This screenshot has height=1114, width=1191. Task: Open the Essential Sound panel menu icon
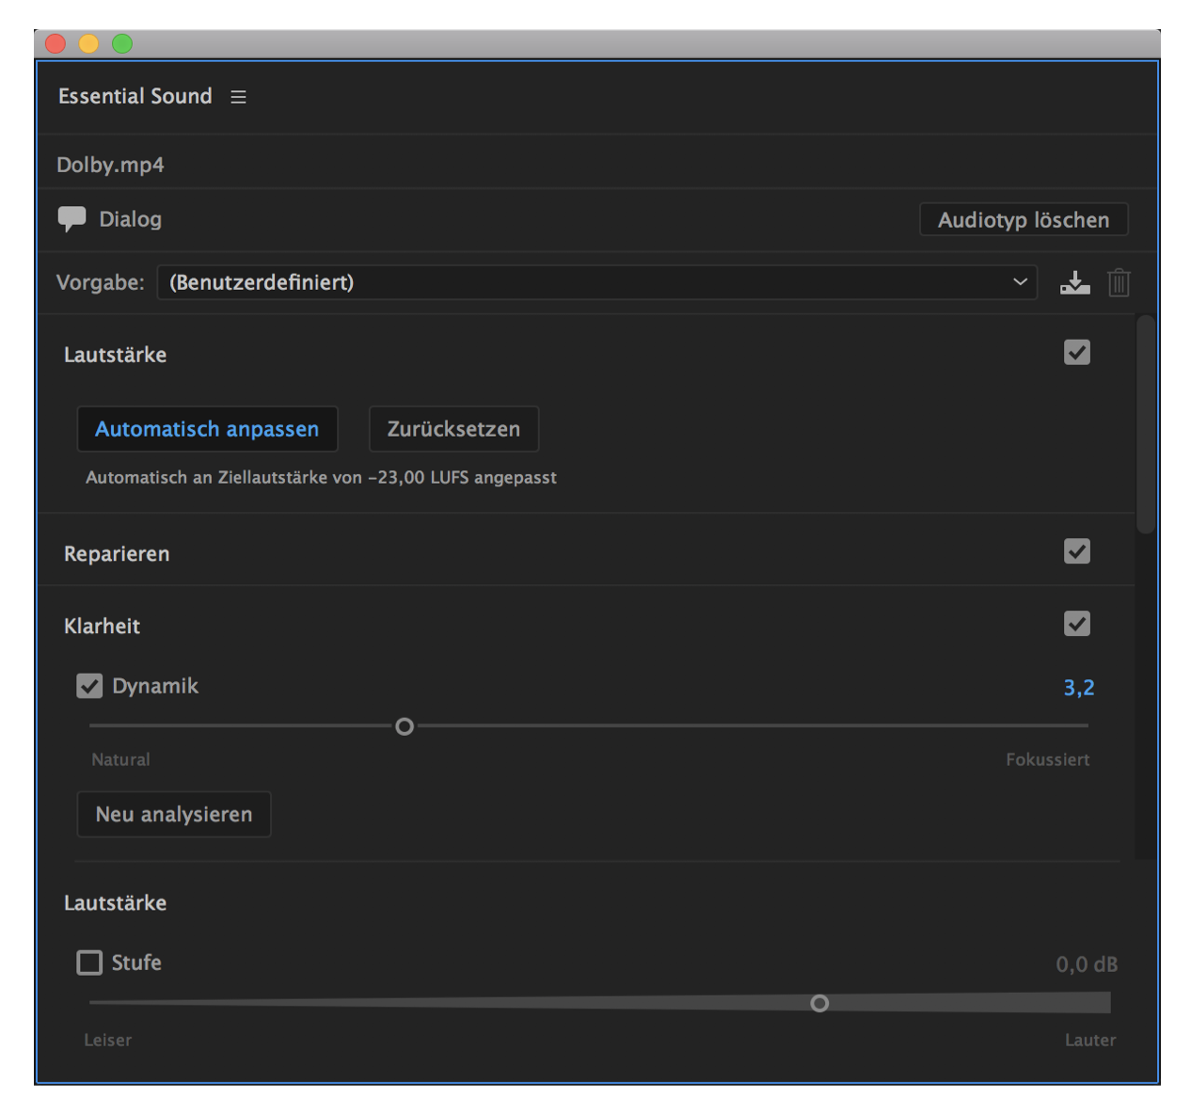pos(239,97)
